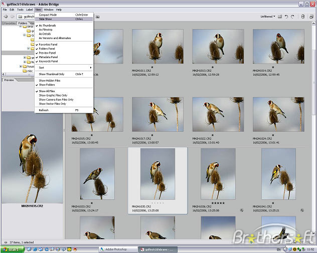Open the Edit menu
The width and height of the screenshot is (317, 253).
12,10
